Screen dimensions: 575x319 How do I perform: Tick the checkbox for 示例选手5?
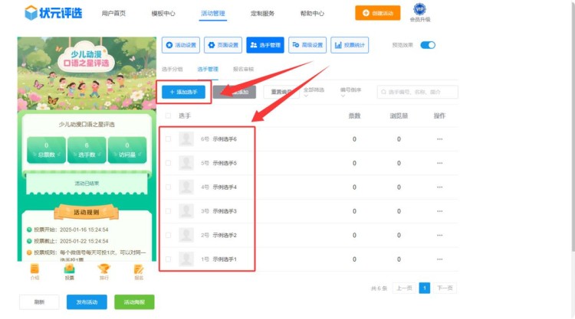click(168, 163)
